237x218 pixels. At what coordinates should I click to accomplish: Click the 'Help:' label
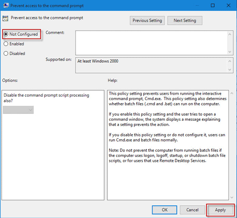click(x=113, y=80)
